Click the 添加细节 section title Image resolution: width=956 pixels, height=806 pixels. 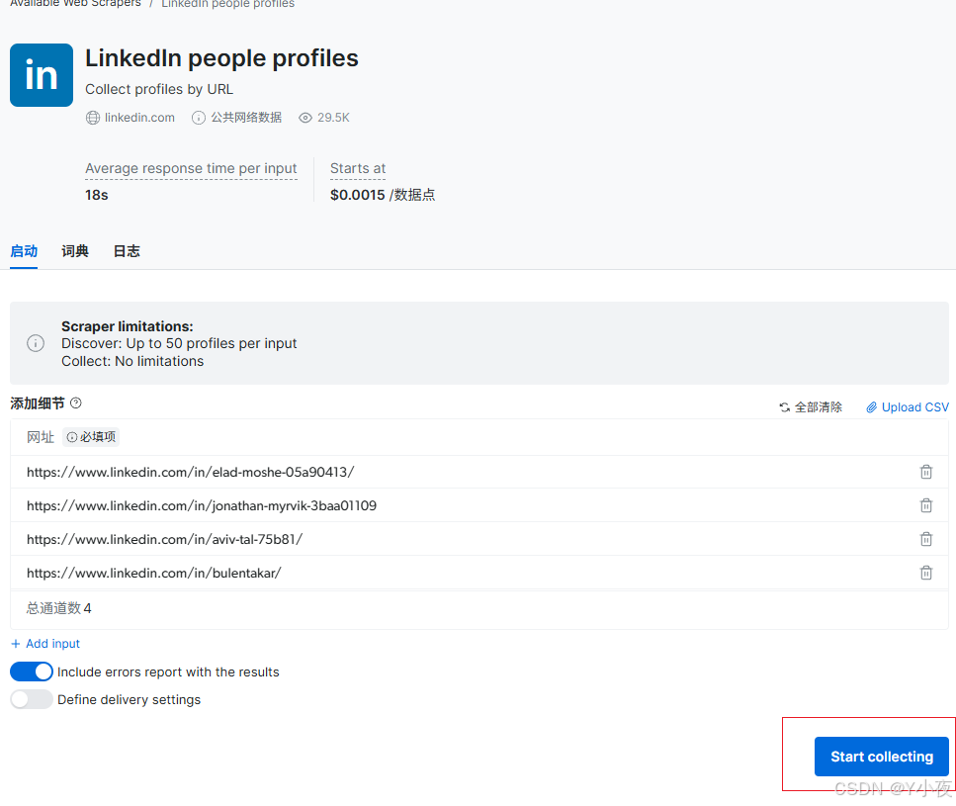coord(38,403)
